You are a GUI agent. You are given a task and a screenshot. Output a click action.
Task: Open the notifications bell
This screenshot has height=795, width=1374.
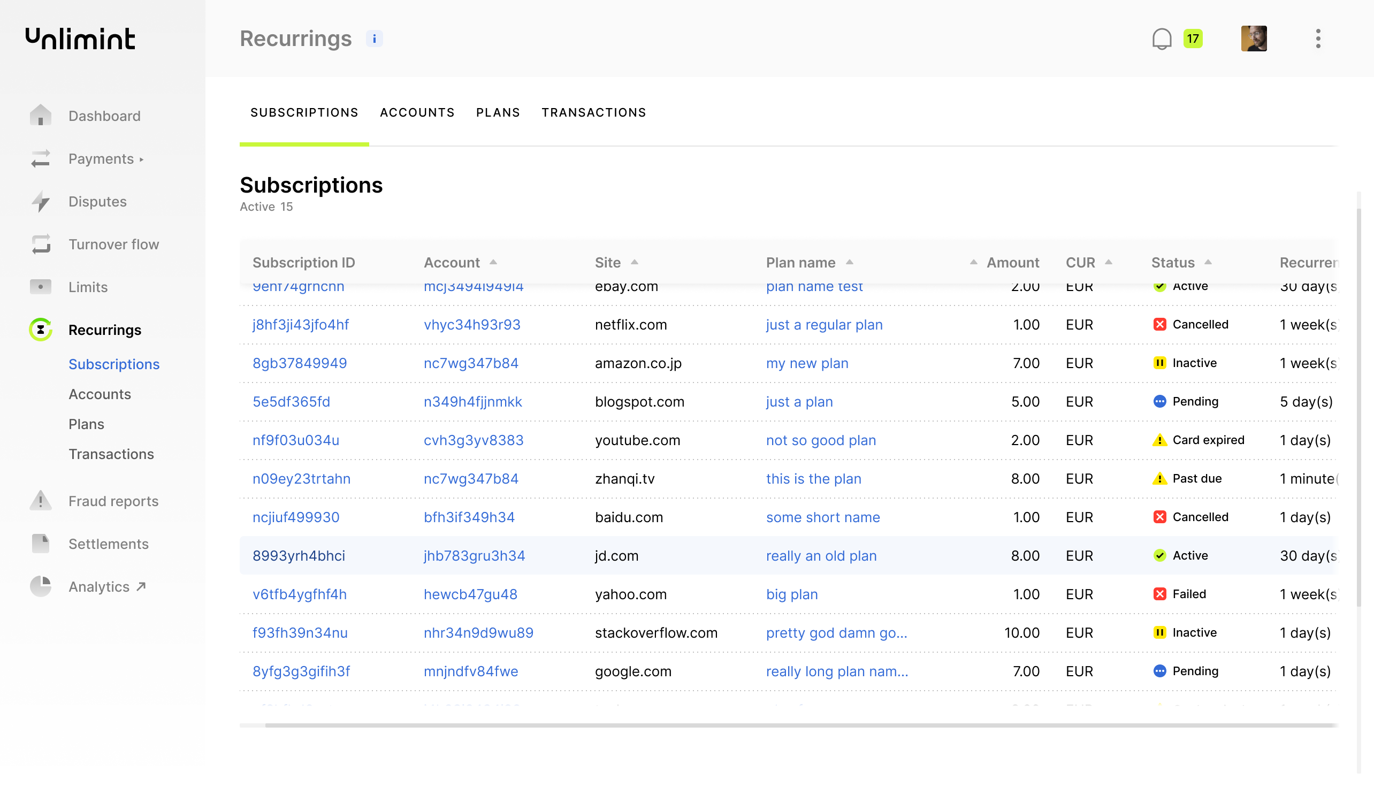pos(1162,39)
